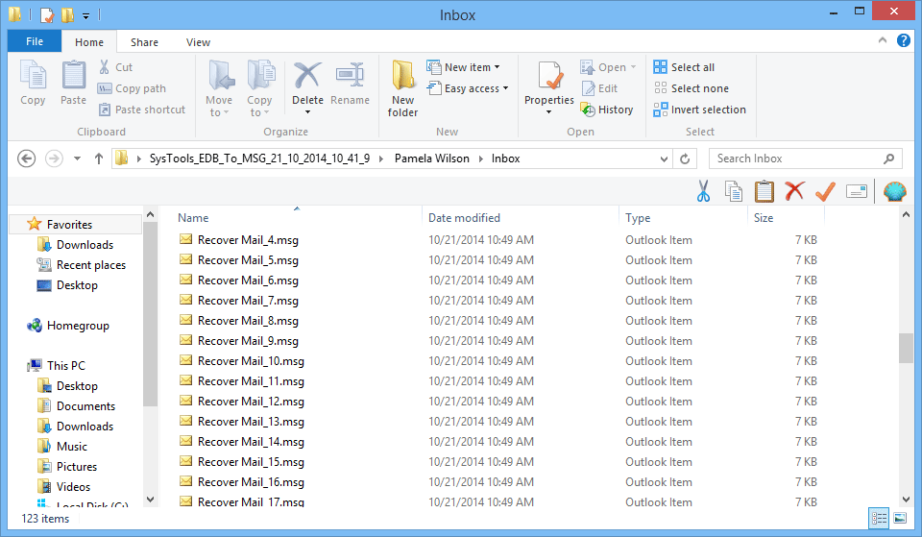Screen dimensions: 922x537
Task: Switch to the Share tab
Action: click(x=144, y=42)
